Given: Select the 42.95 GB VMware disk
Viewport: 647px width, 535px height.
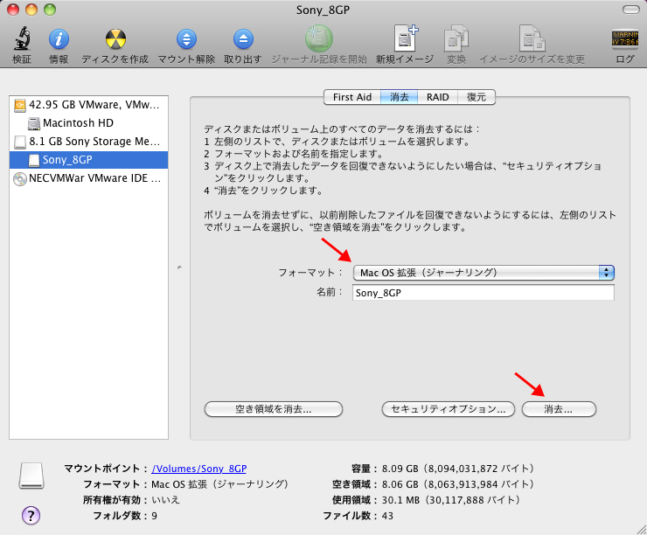Looking at the screenshot, I should [88, 105].
